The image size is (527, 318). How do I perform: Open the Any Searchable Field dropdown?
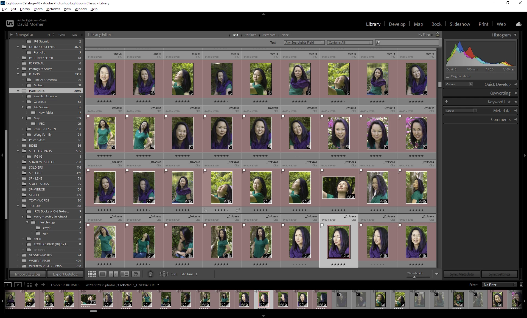304,42
